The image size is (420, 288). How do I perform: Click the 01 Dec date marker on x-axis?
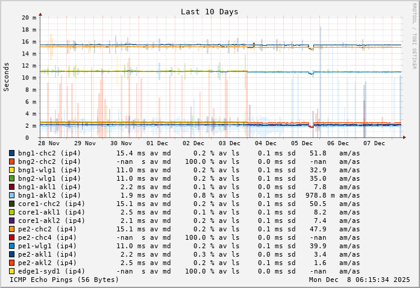(157, 143)
